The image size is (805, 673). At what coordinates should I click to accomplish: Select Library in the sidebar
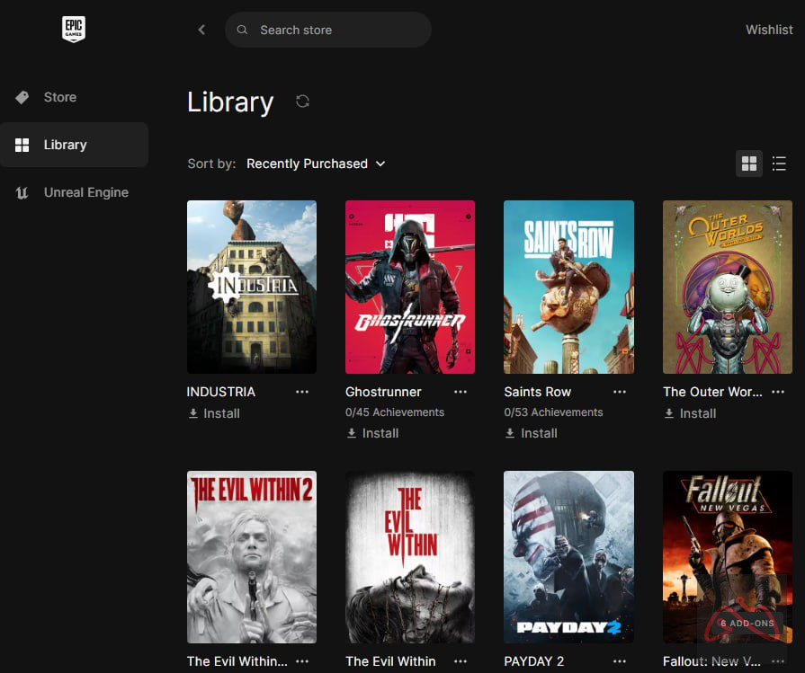pyautogui.click(x=75, y=145)
